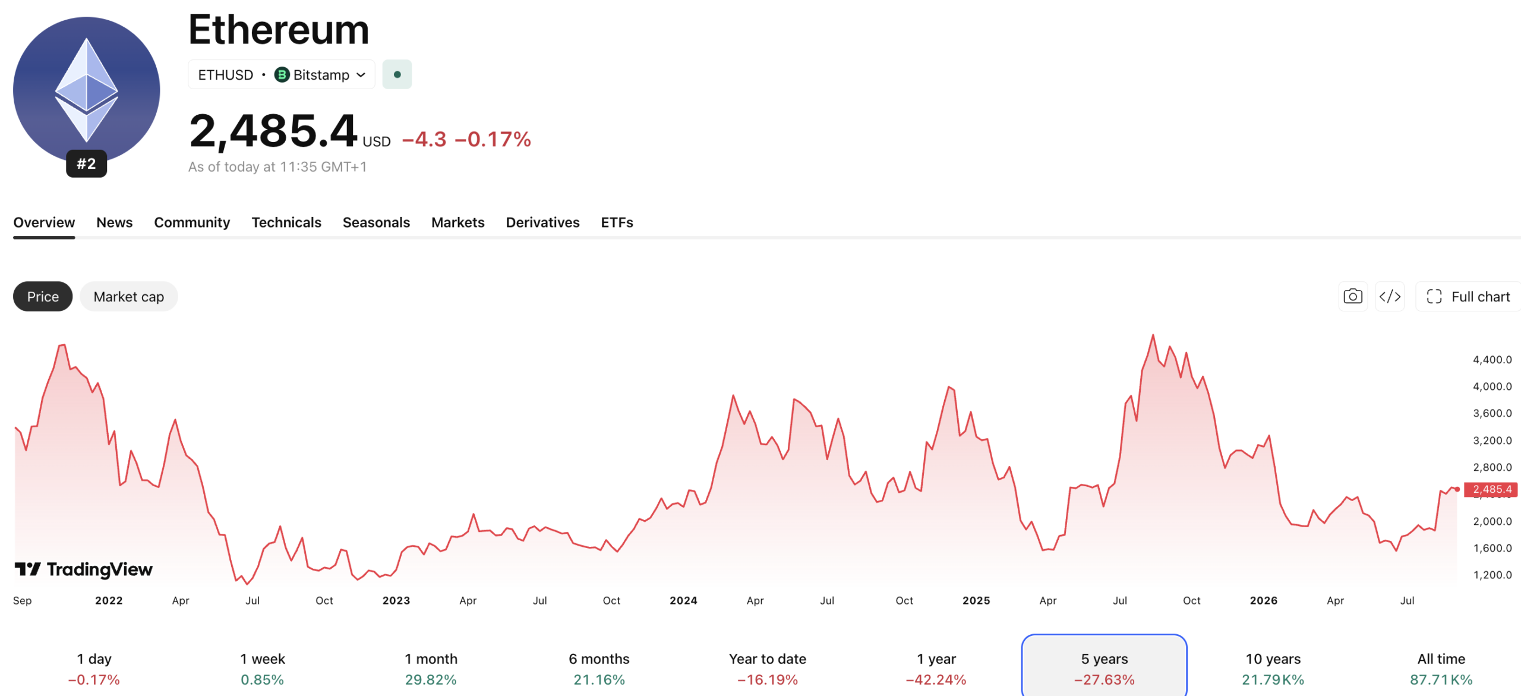
Task: Click 'As of today at 11:35 GMT+1'
Action: pos(277,167)
